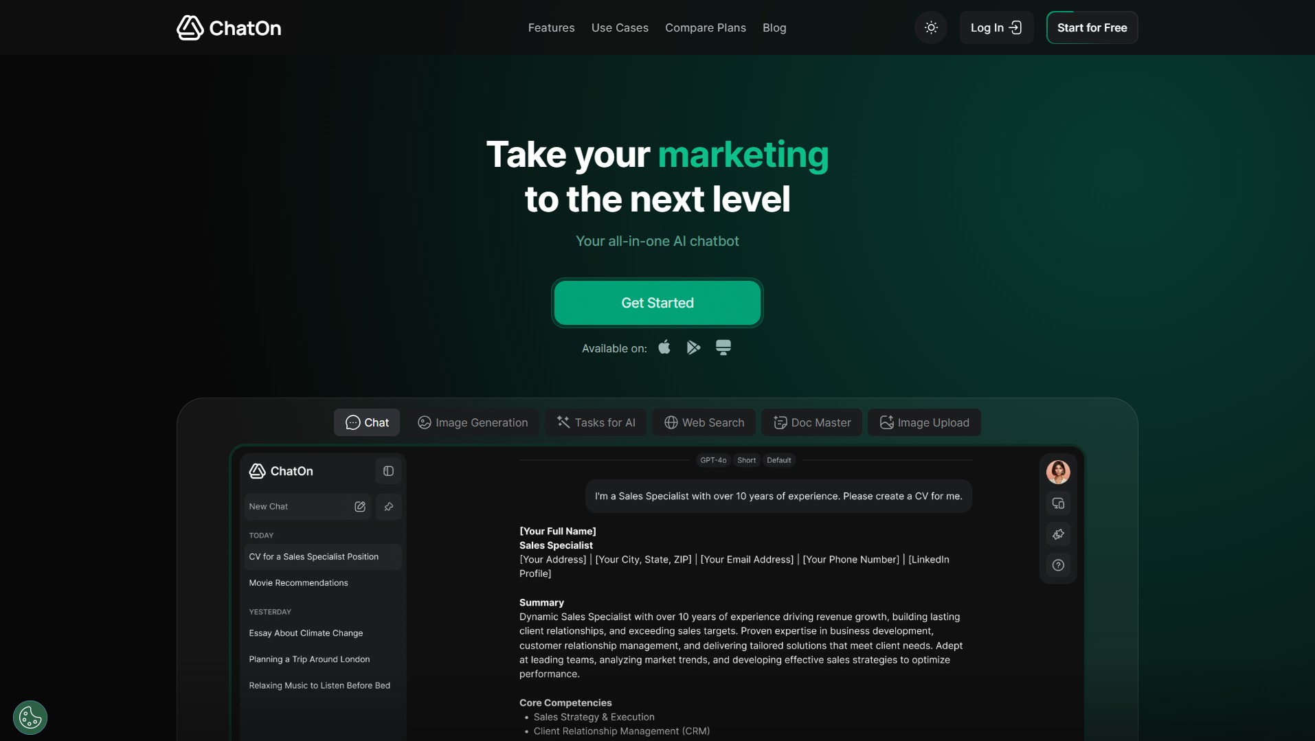Viewport: 1315px width, 741px height.
Task: Click the puzzle extension icon
Action: [x=1058, y=534]
